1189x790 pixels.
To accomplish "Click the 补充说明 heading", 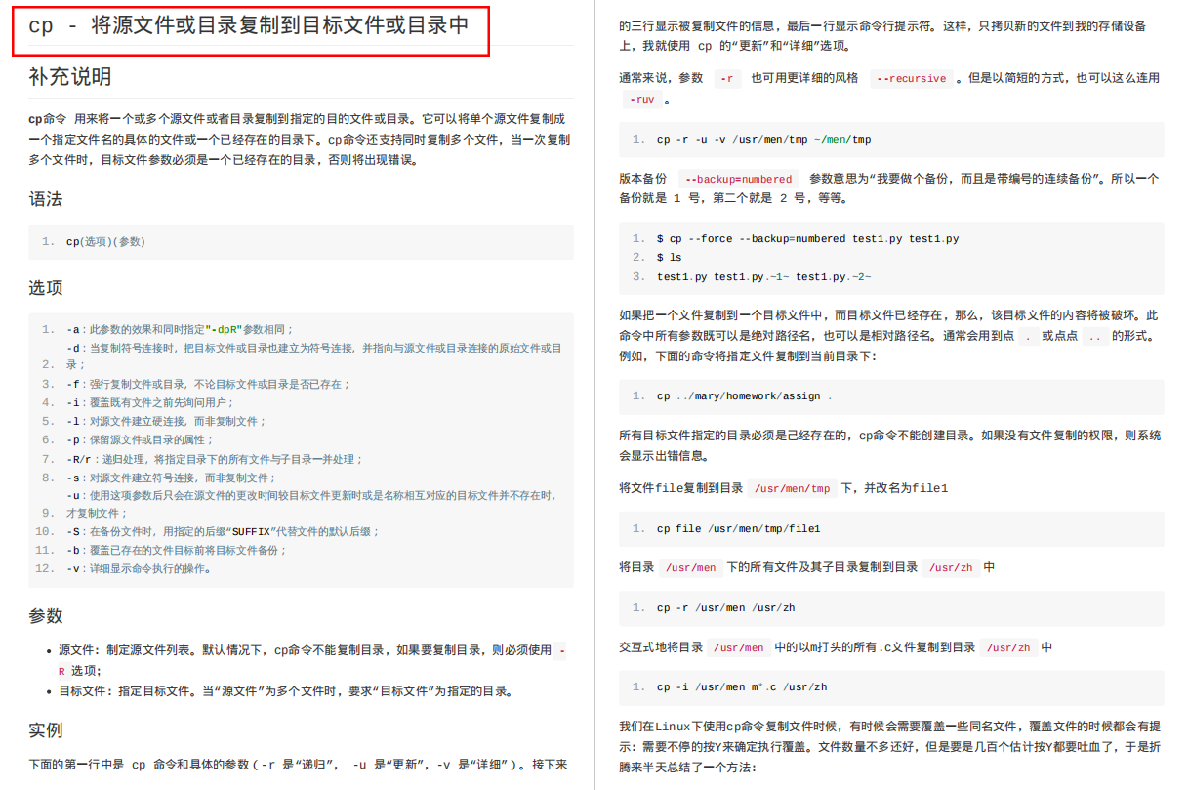I will pyautogui.click(x=70, y=77).
